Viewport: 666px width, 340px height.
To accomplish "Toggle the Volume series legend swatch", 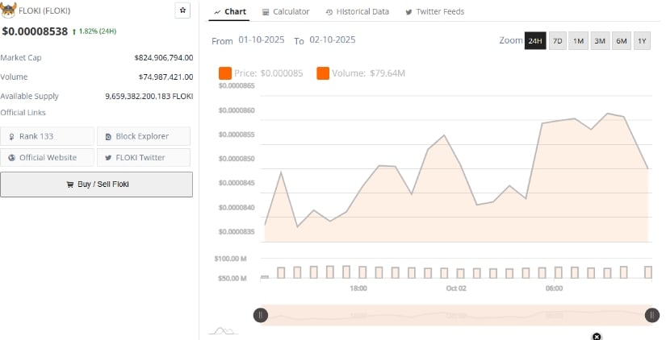I will click(323, 74).
